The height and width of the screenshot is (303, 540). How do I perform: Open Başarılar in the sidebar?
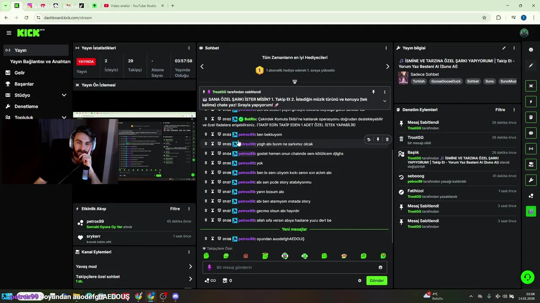[x=36, y=84]
